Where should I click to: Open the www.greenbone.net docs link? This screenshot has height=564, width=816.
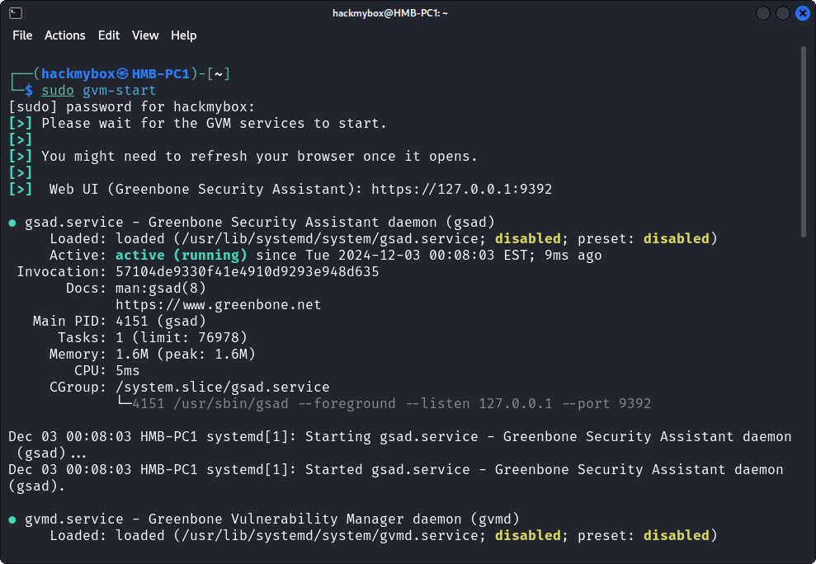click(x=218, y=305)
